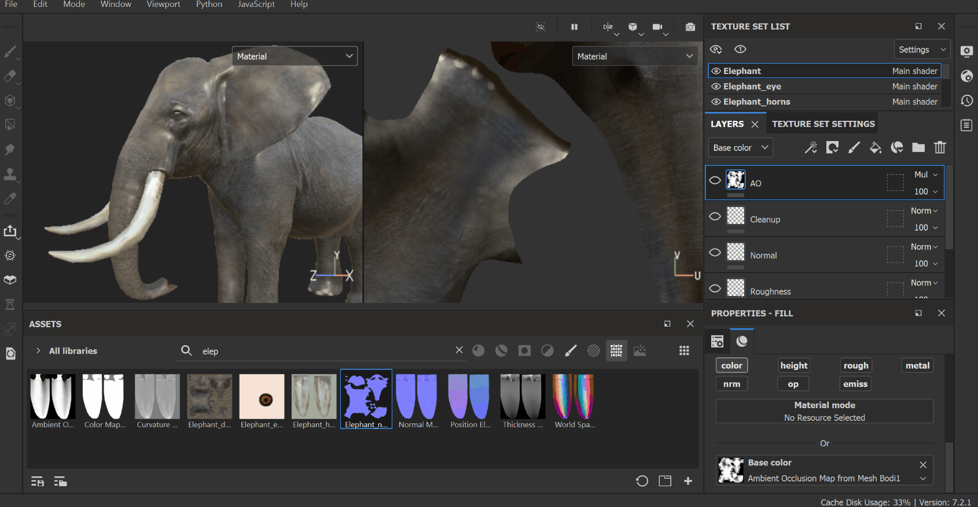Toggle the rough channel button
Screen dimensions: 978x507
coord(856,365)
